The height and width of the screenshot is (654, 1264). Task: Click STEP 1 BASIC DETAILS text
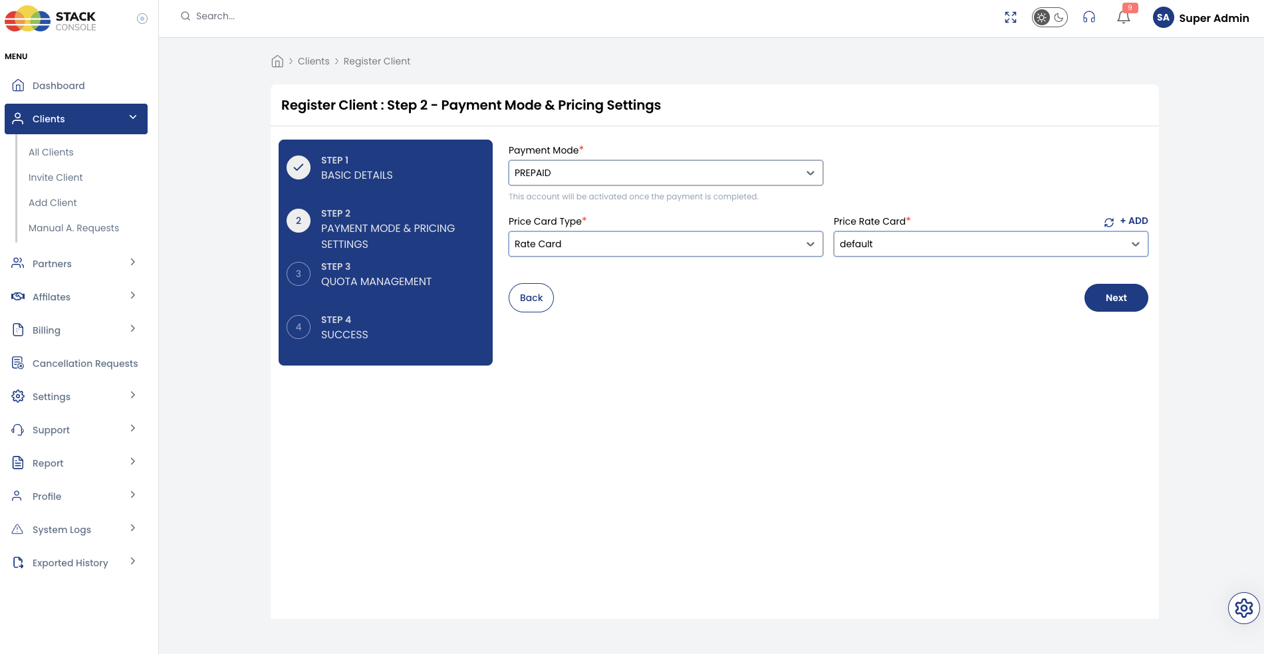point(357,167)
